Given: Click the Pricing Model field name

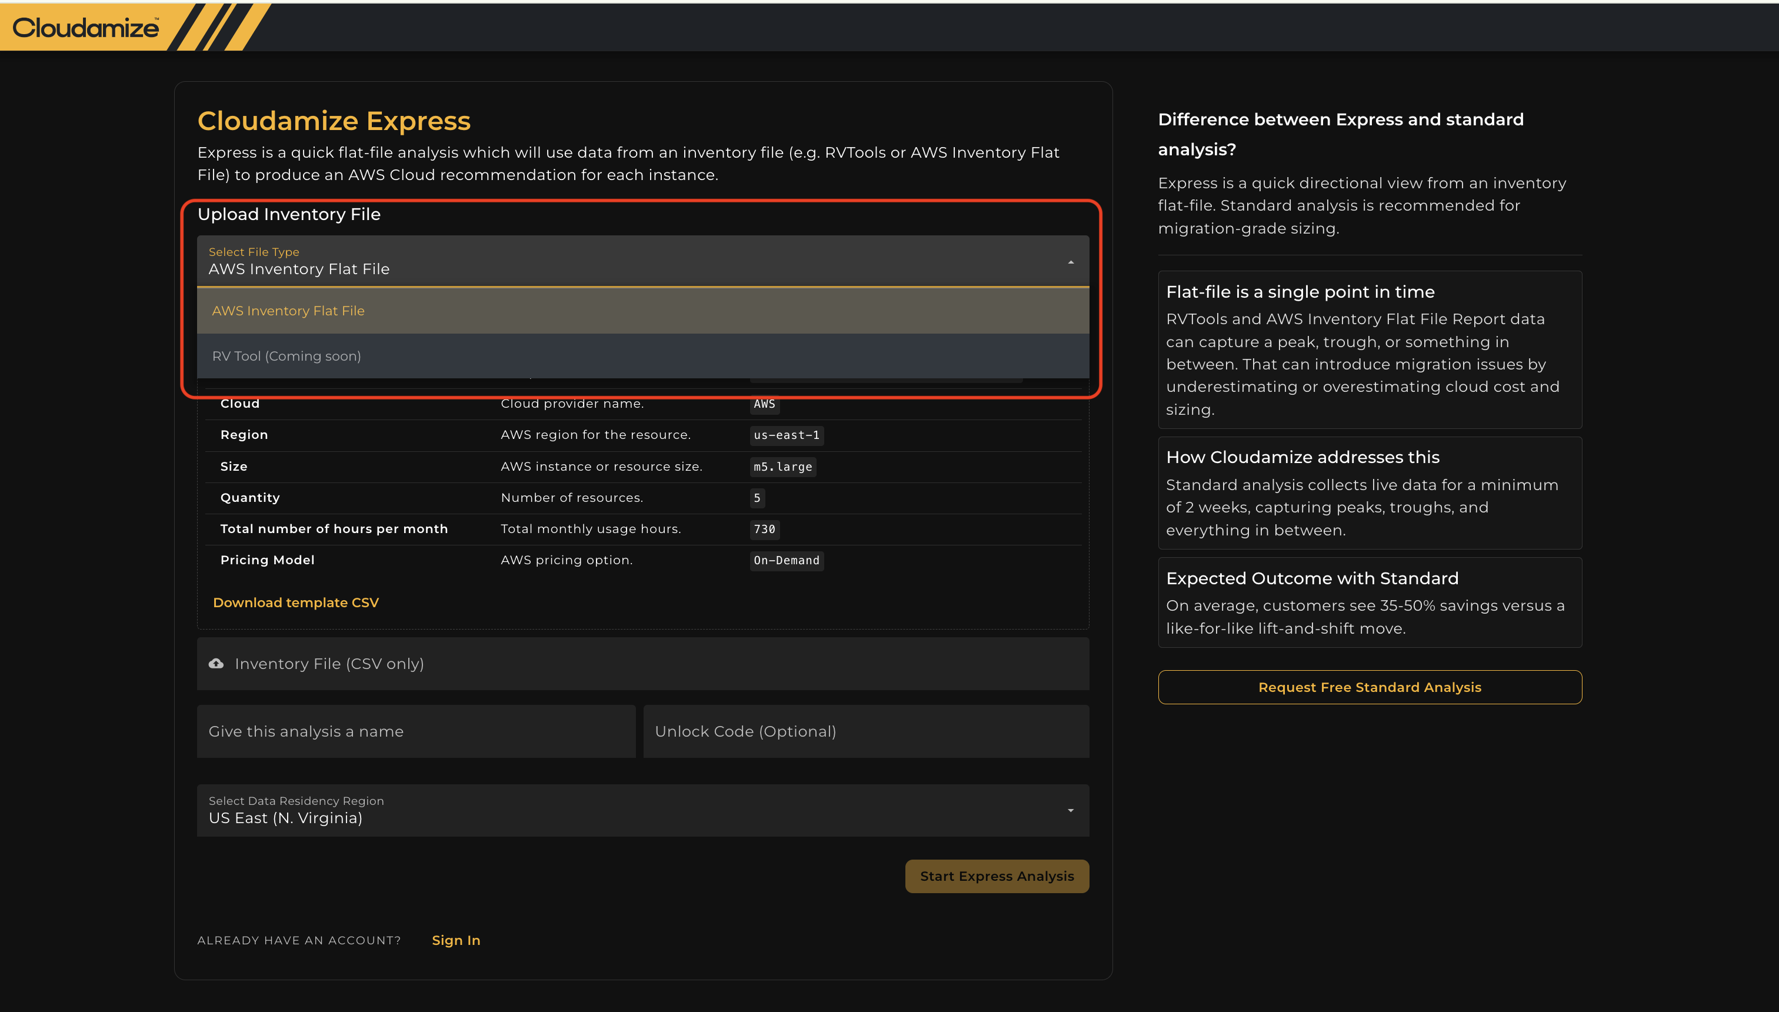Looking at the screenshot, I should coord(268,560).
